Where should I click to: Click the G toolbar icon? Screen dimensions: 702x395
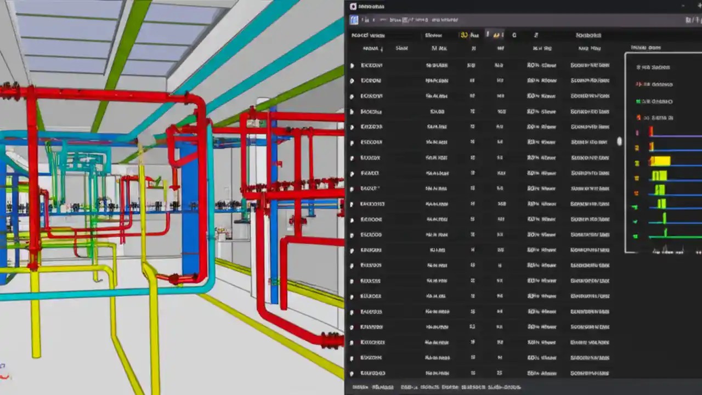pos(514,35)
